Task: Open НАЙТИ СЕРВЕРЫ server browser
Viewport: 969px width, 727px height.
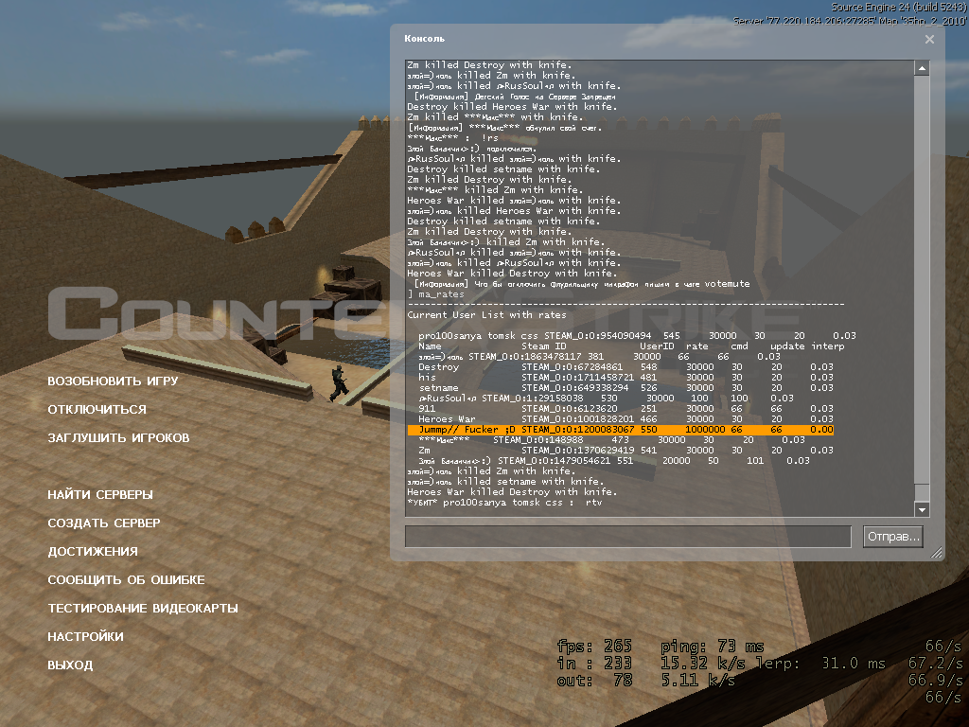Action: tap(100, 494)
